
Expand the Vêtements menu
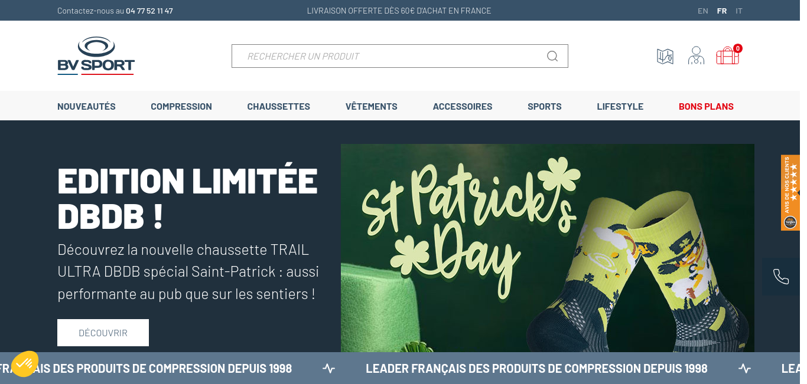(372, 107)
